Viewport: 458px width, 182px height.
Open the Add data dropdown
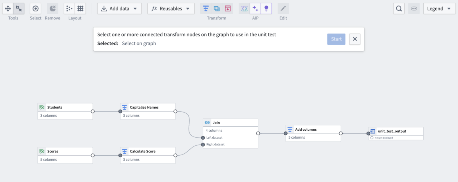click(119, 9)
